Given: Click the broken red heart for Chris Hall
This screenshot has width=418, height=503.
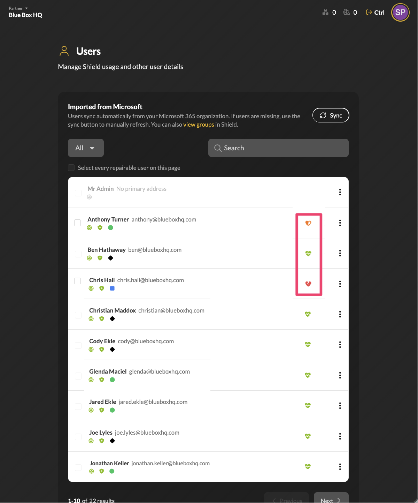Looking at the screenshot, I should click(308, 284).
